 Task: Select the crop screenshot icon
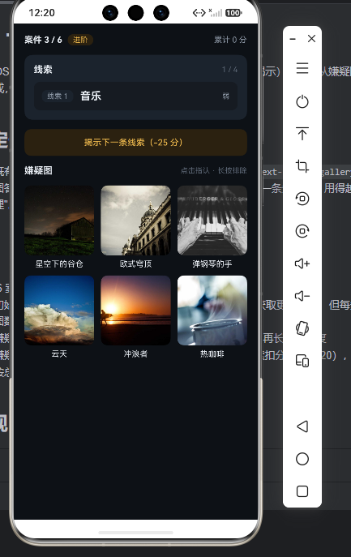[x=302, y=166]
